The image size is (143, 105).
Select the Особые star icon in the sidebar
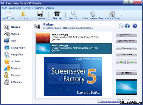click(7, 61)
